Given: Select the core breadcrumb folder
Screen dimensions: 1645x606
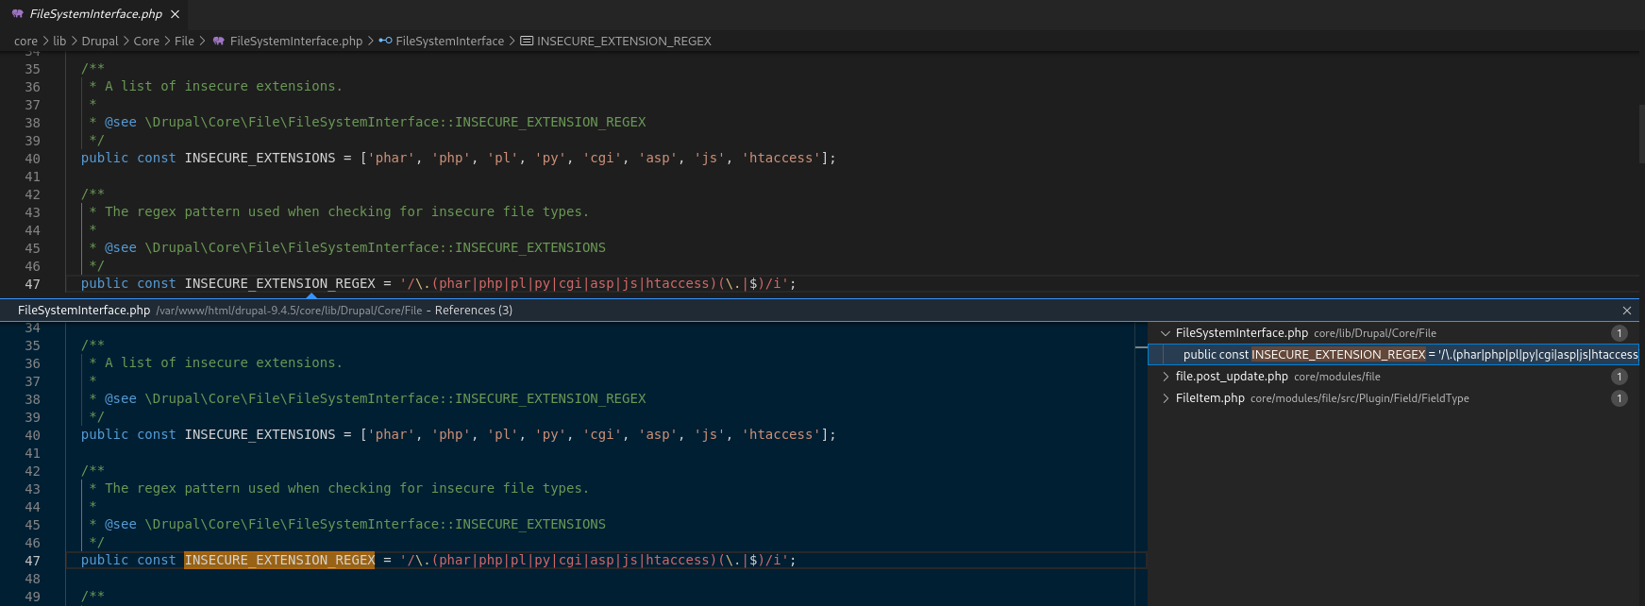Looking at the screenshot, I should (x=25, y=42).
